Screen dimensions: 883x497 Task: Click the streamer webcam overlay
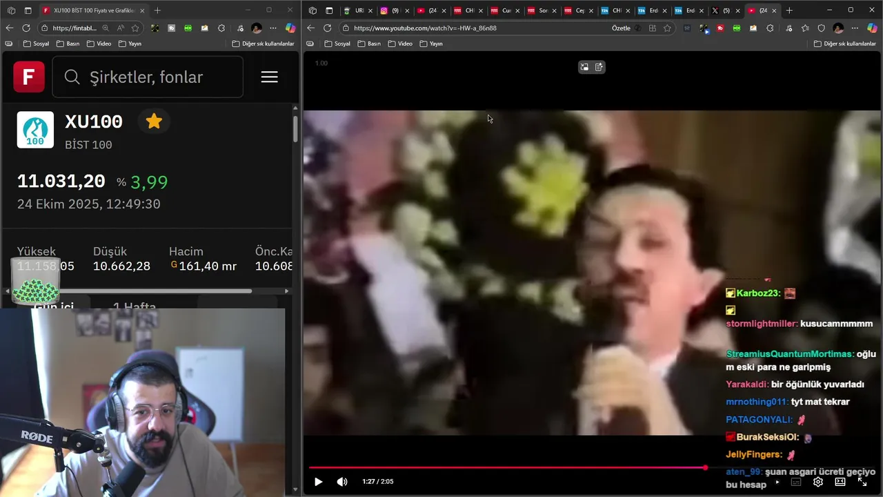click(143, 402)
